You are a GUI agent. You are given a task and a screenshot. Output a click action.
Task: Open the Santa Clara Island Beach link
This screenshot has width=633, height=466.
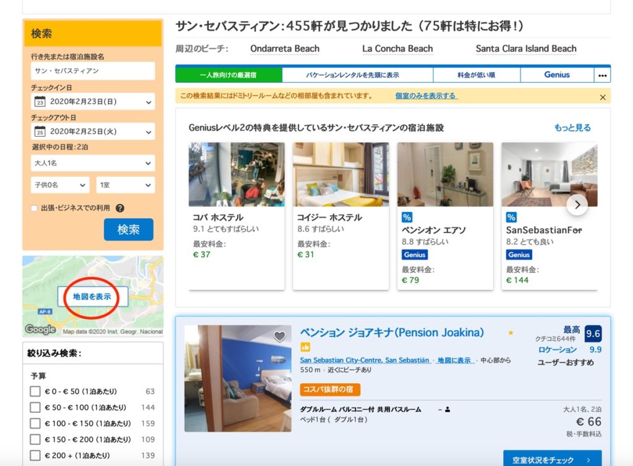click(526, 49)
